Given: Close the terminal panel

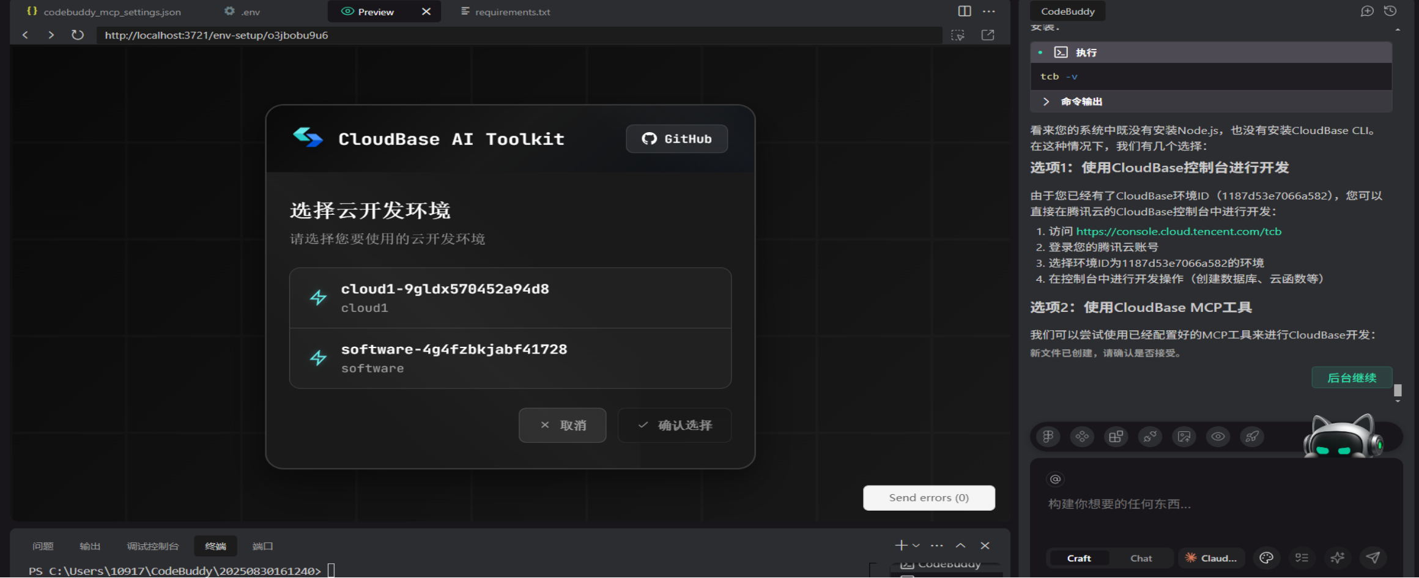Looking at the screenshot, I should [x=985, y=545].
